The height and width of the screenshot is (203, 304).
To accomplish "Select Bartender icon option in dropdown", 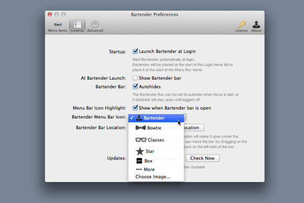I will click(156, 118).
